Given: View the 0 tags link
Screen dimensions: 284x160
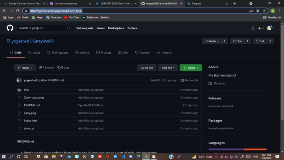Looking at the screenshot, I should (63, 67).
